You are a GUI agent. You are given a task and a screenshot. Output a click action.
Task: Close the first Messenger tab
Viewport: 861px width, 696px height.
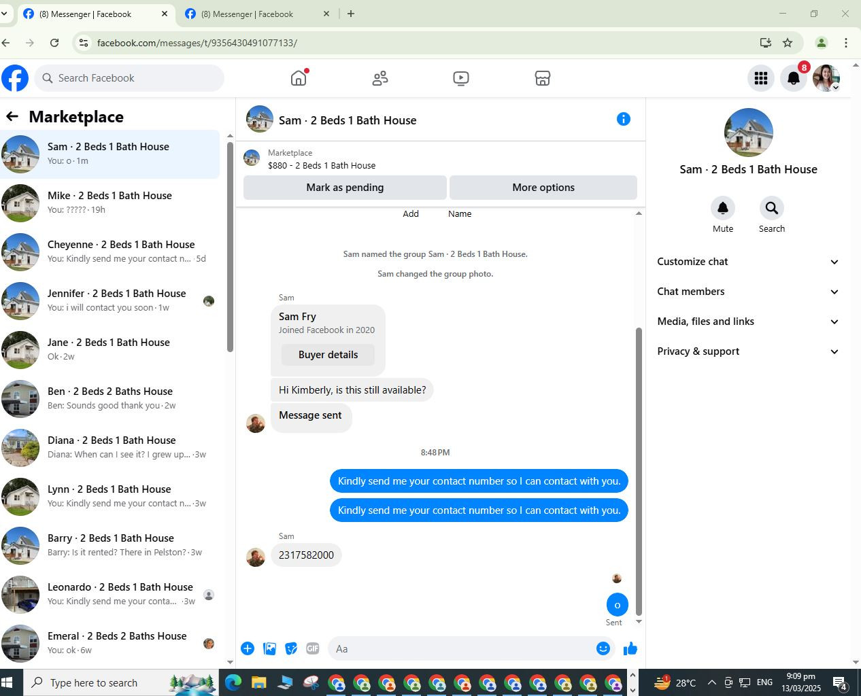tap(164, 14)
